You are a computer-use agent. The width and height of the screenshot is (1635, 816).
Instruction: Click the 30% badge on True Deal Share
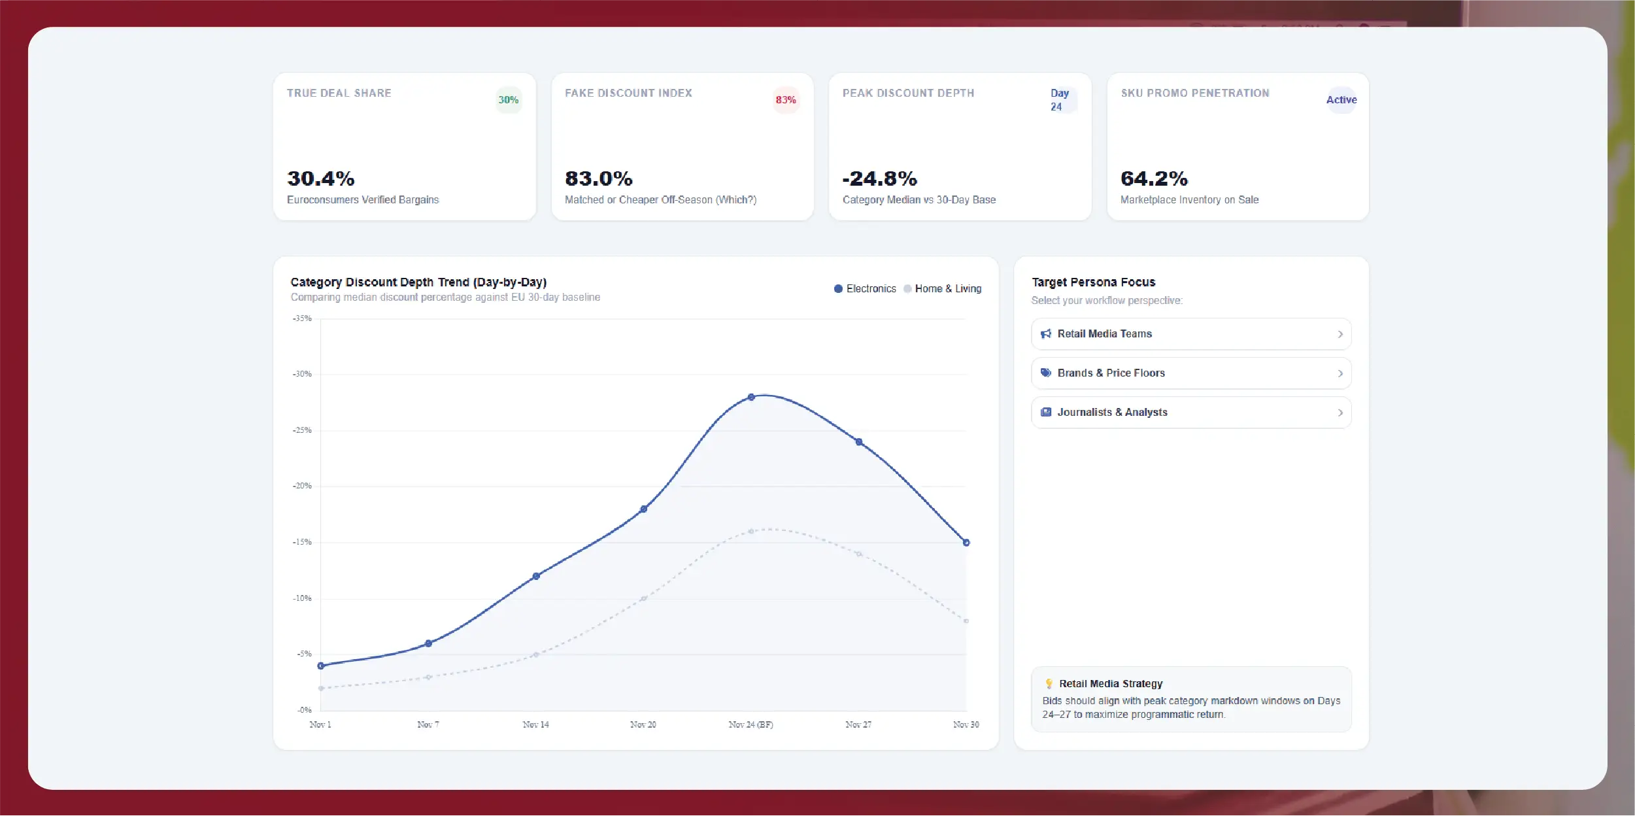(508, 100)
